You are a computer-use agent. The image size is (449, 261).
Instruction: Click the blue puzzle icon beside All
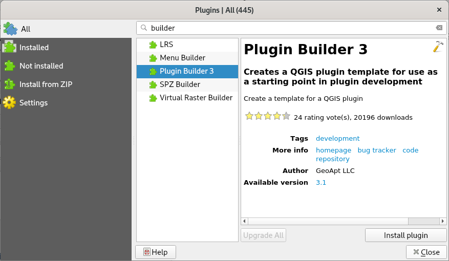(10, 29)
